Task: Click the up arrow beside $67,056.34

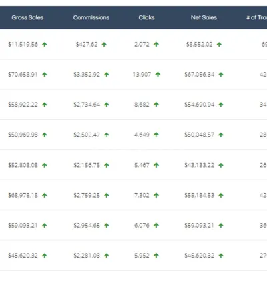Action: pyautogui.click(x=221, y=75)
